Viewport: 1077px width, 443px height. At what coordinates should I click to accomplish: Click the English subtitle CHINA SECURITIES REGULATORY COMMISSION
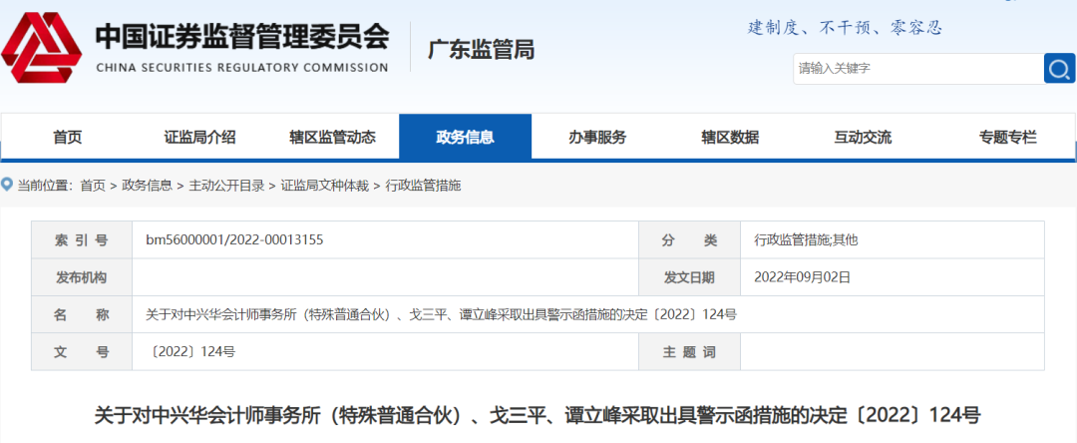tap(241, 67)
